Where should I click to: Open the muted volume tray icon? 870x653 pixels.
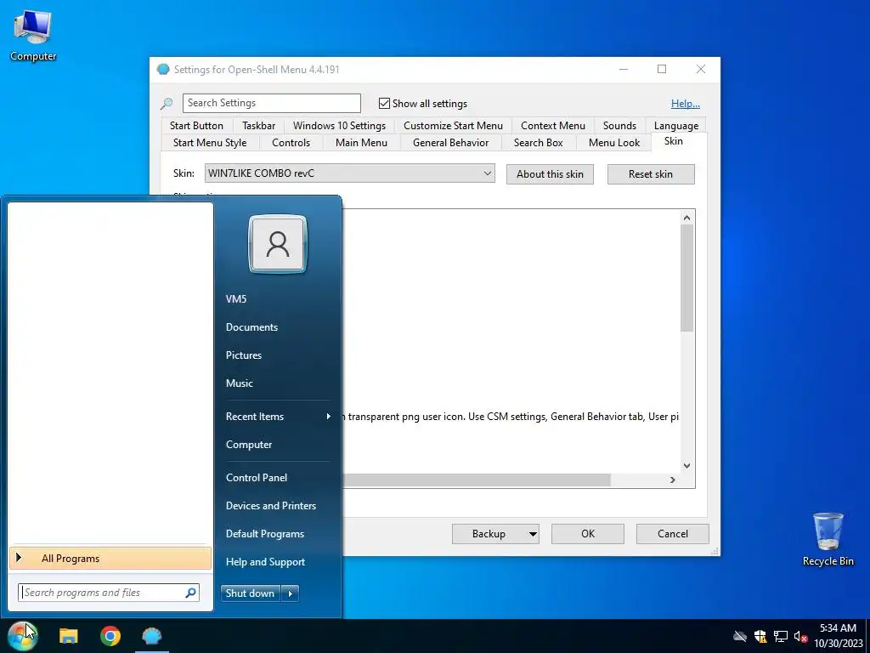(x=800, y=636)
